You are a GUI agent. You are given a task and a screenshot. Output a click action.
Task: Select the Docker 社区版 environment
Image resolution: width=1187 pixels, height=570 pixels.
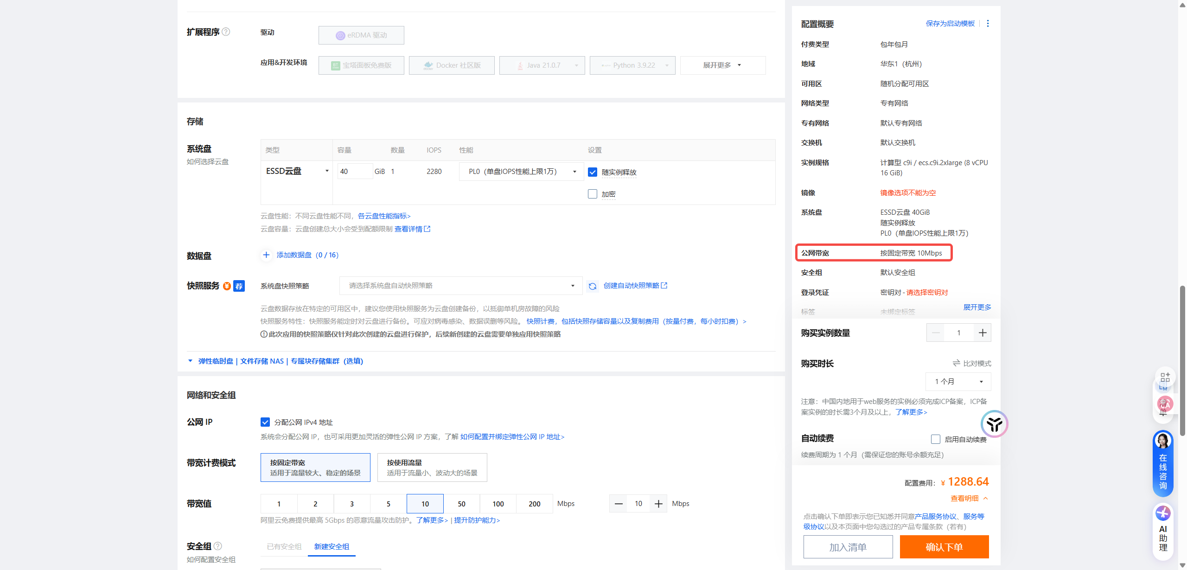tap(451, 65)
